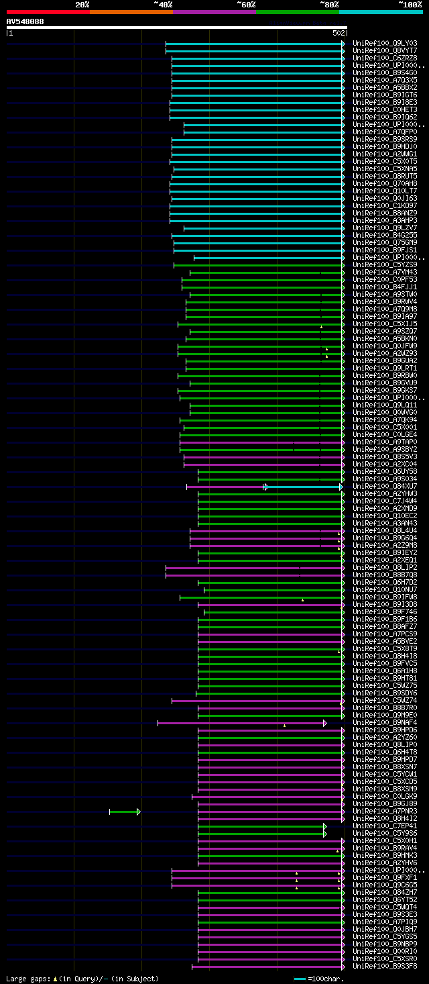The height and width of the screenshot is (984, 429).
Task: Click the UniRef100_B9GKS7 entry
Action: pos(385,390)
